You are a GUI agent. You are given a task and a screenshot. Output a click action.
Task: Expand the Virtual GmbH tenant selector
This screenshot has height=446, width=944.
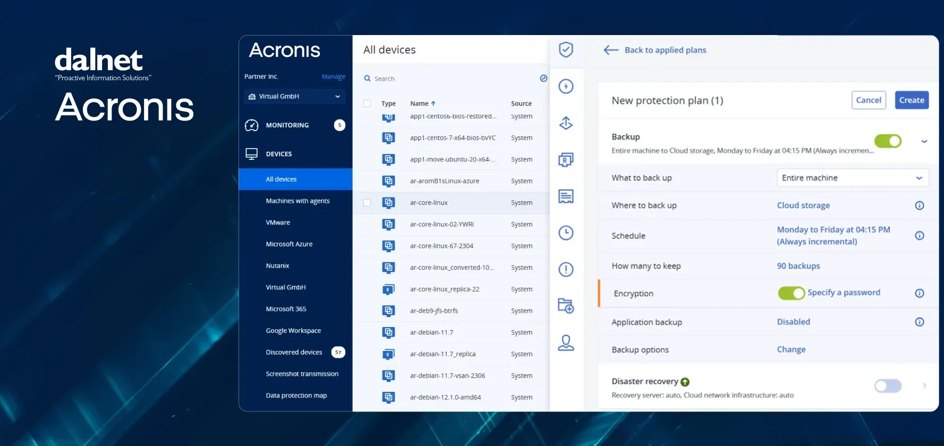[295, 97]
